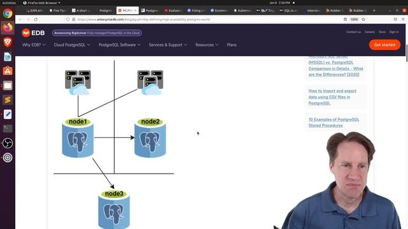Viewport: 408px width, 229px height.
Task: Close the active PG Phriday tab
Action: pos(135,11)
